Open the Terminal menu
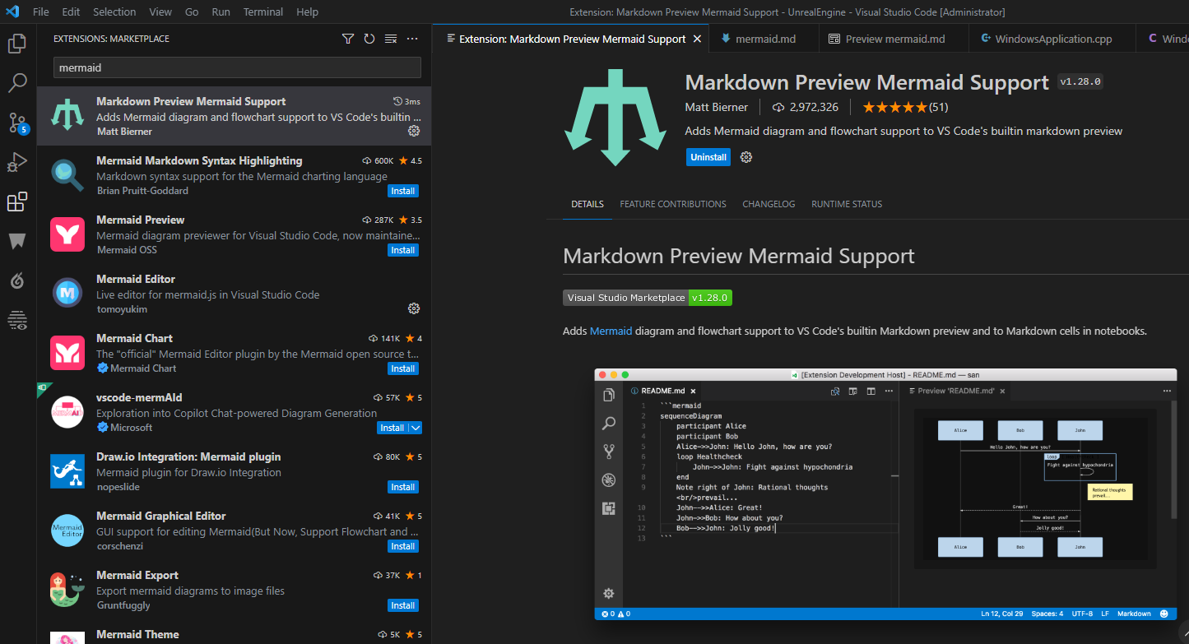This screenshot has height=644, width=1189. click(263, 12)
